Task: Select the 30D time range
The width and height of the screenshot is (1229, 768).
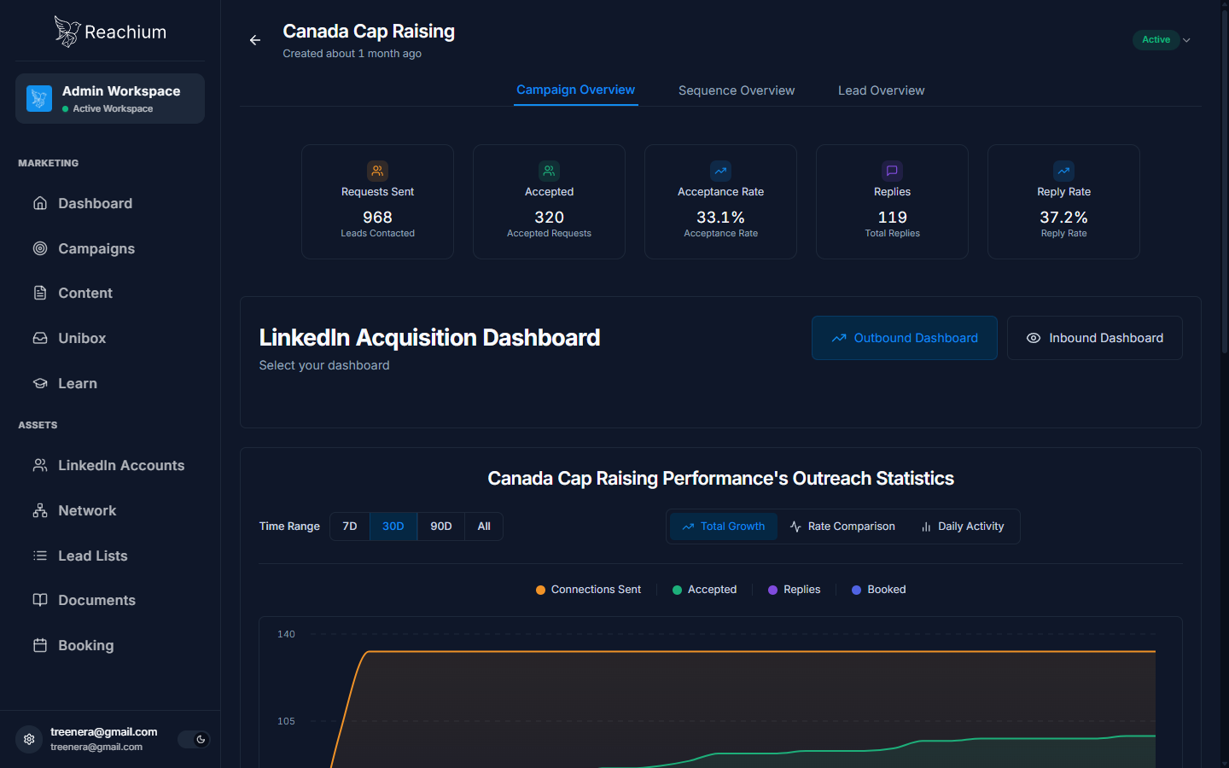Action: [393, 527]
